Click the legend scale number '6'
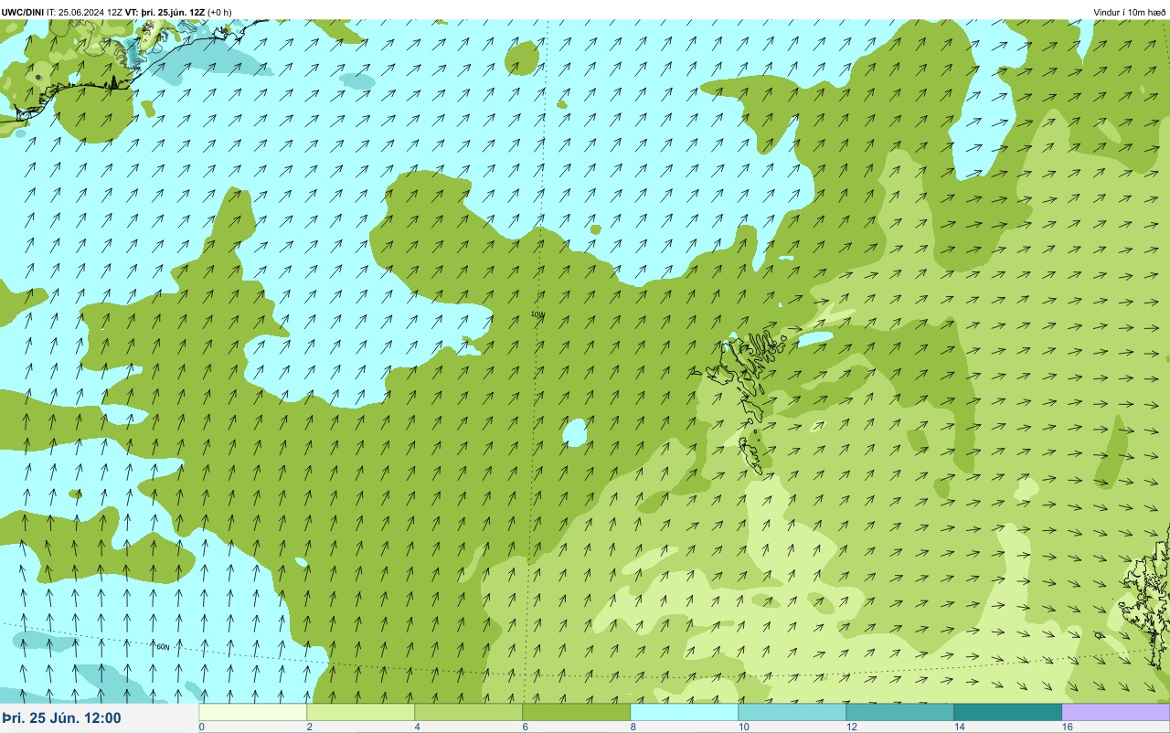This screenshot has width=1170, height=733. (x=525, y=727)
